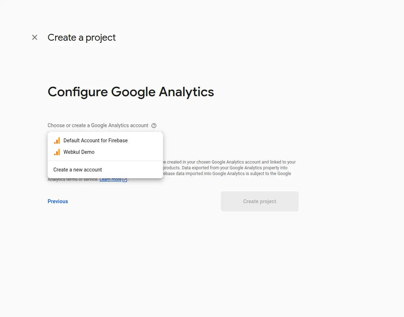The image size is (404, 317).
Task: Close the Create a project dialog
Action: (35, 37)
